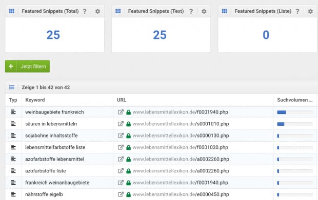
Task: Click the Jetzt filtern button
Action: [x=27, y=66]
